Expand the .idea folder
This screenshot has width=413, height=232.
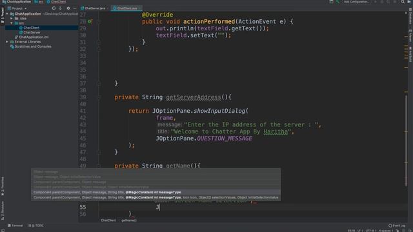(12, 19)
